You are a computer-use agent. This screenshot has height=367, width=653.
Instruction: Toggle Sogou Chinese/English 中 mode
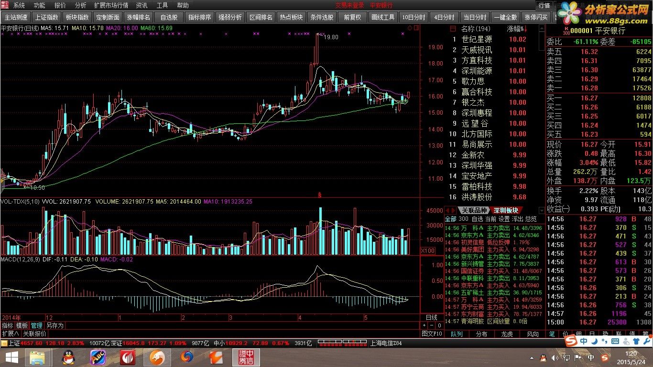click(x=584, y=341)
